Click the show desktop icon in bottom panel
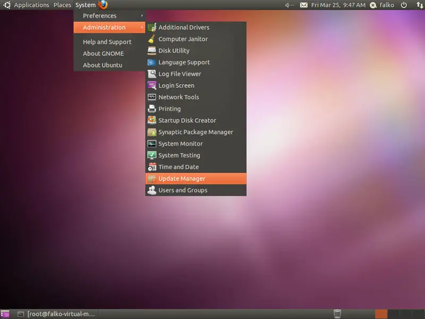 click(5, 314)
